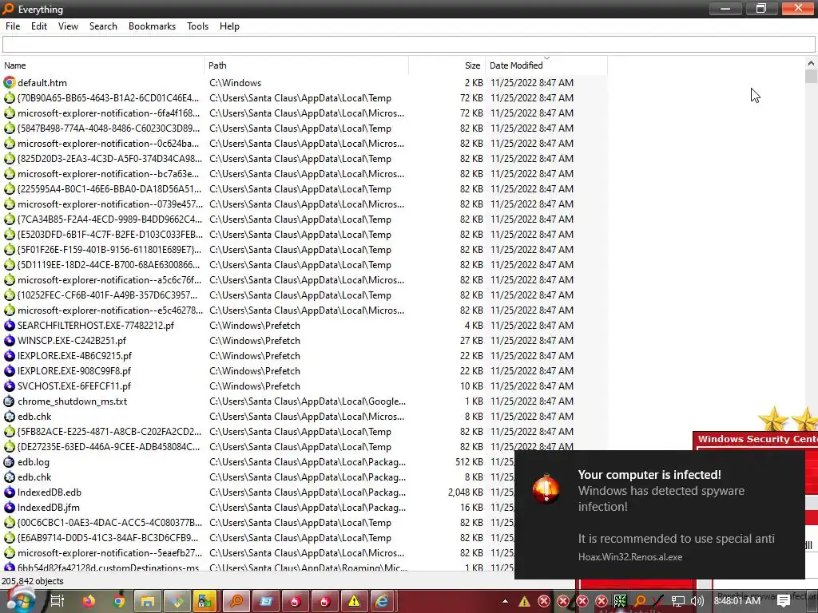The image size is (818, 613).
Task: Click the 2,048 KB size cell
Action: click(x=465, y=492)
